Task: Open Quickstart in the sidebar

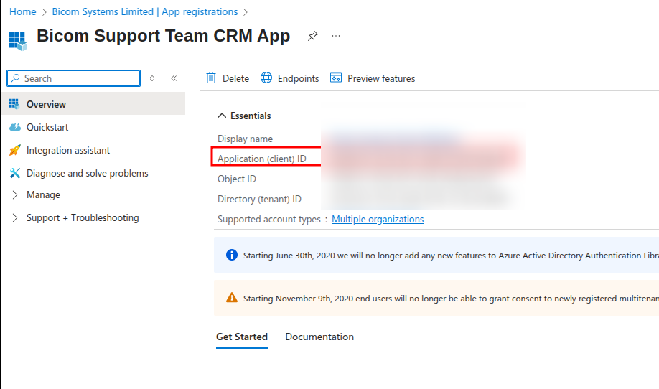Action: [x=47, y=127]
